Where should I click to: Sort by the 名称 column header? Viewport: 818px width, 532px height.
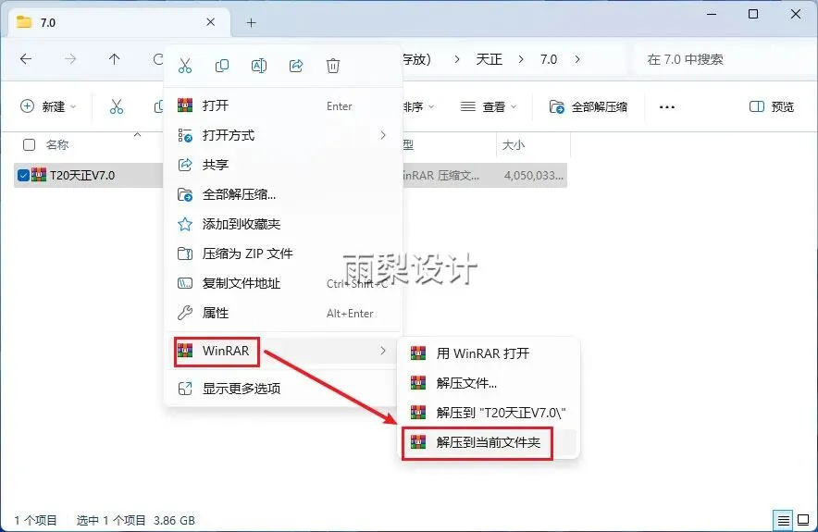click(x=57, y=144)
